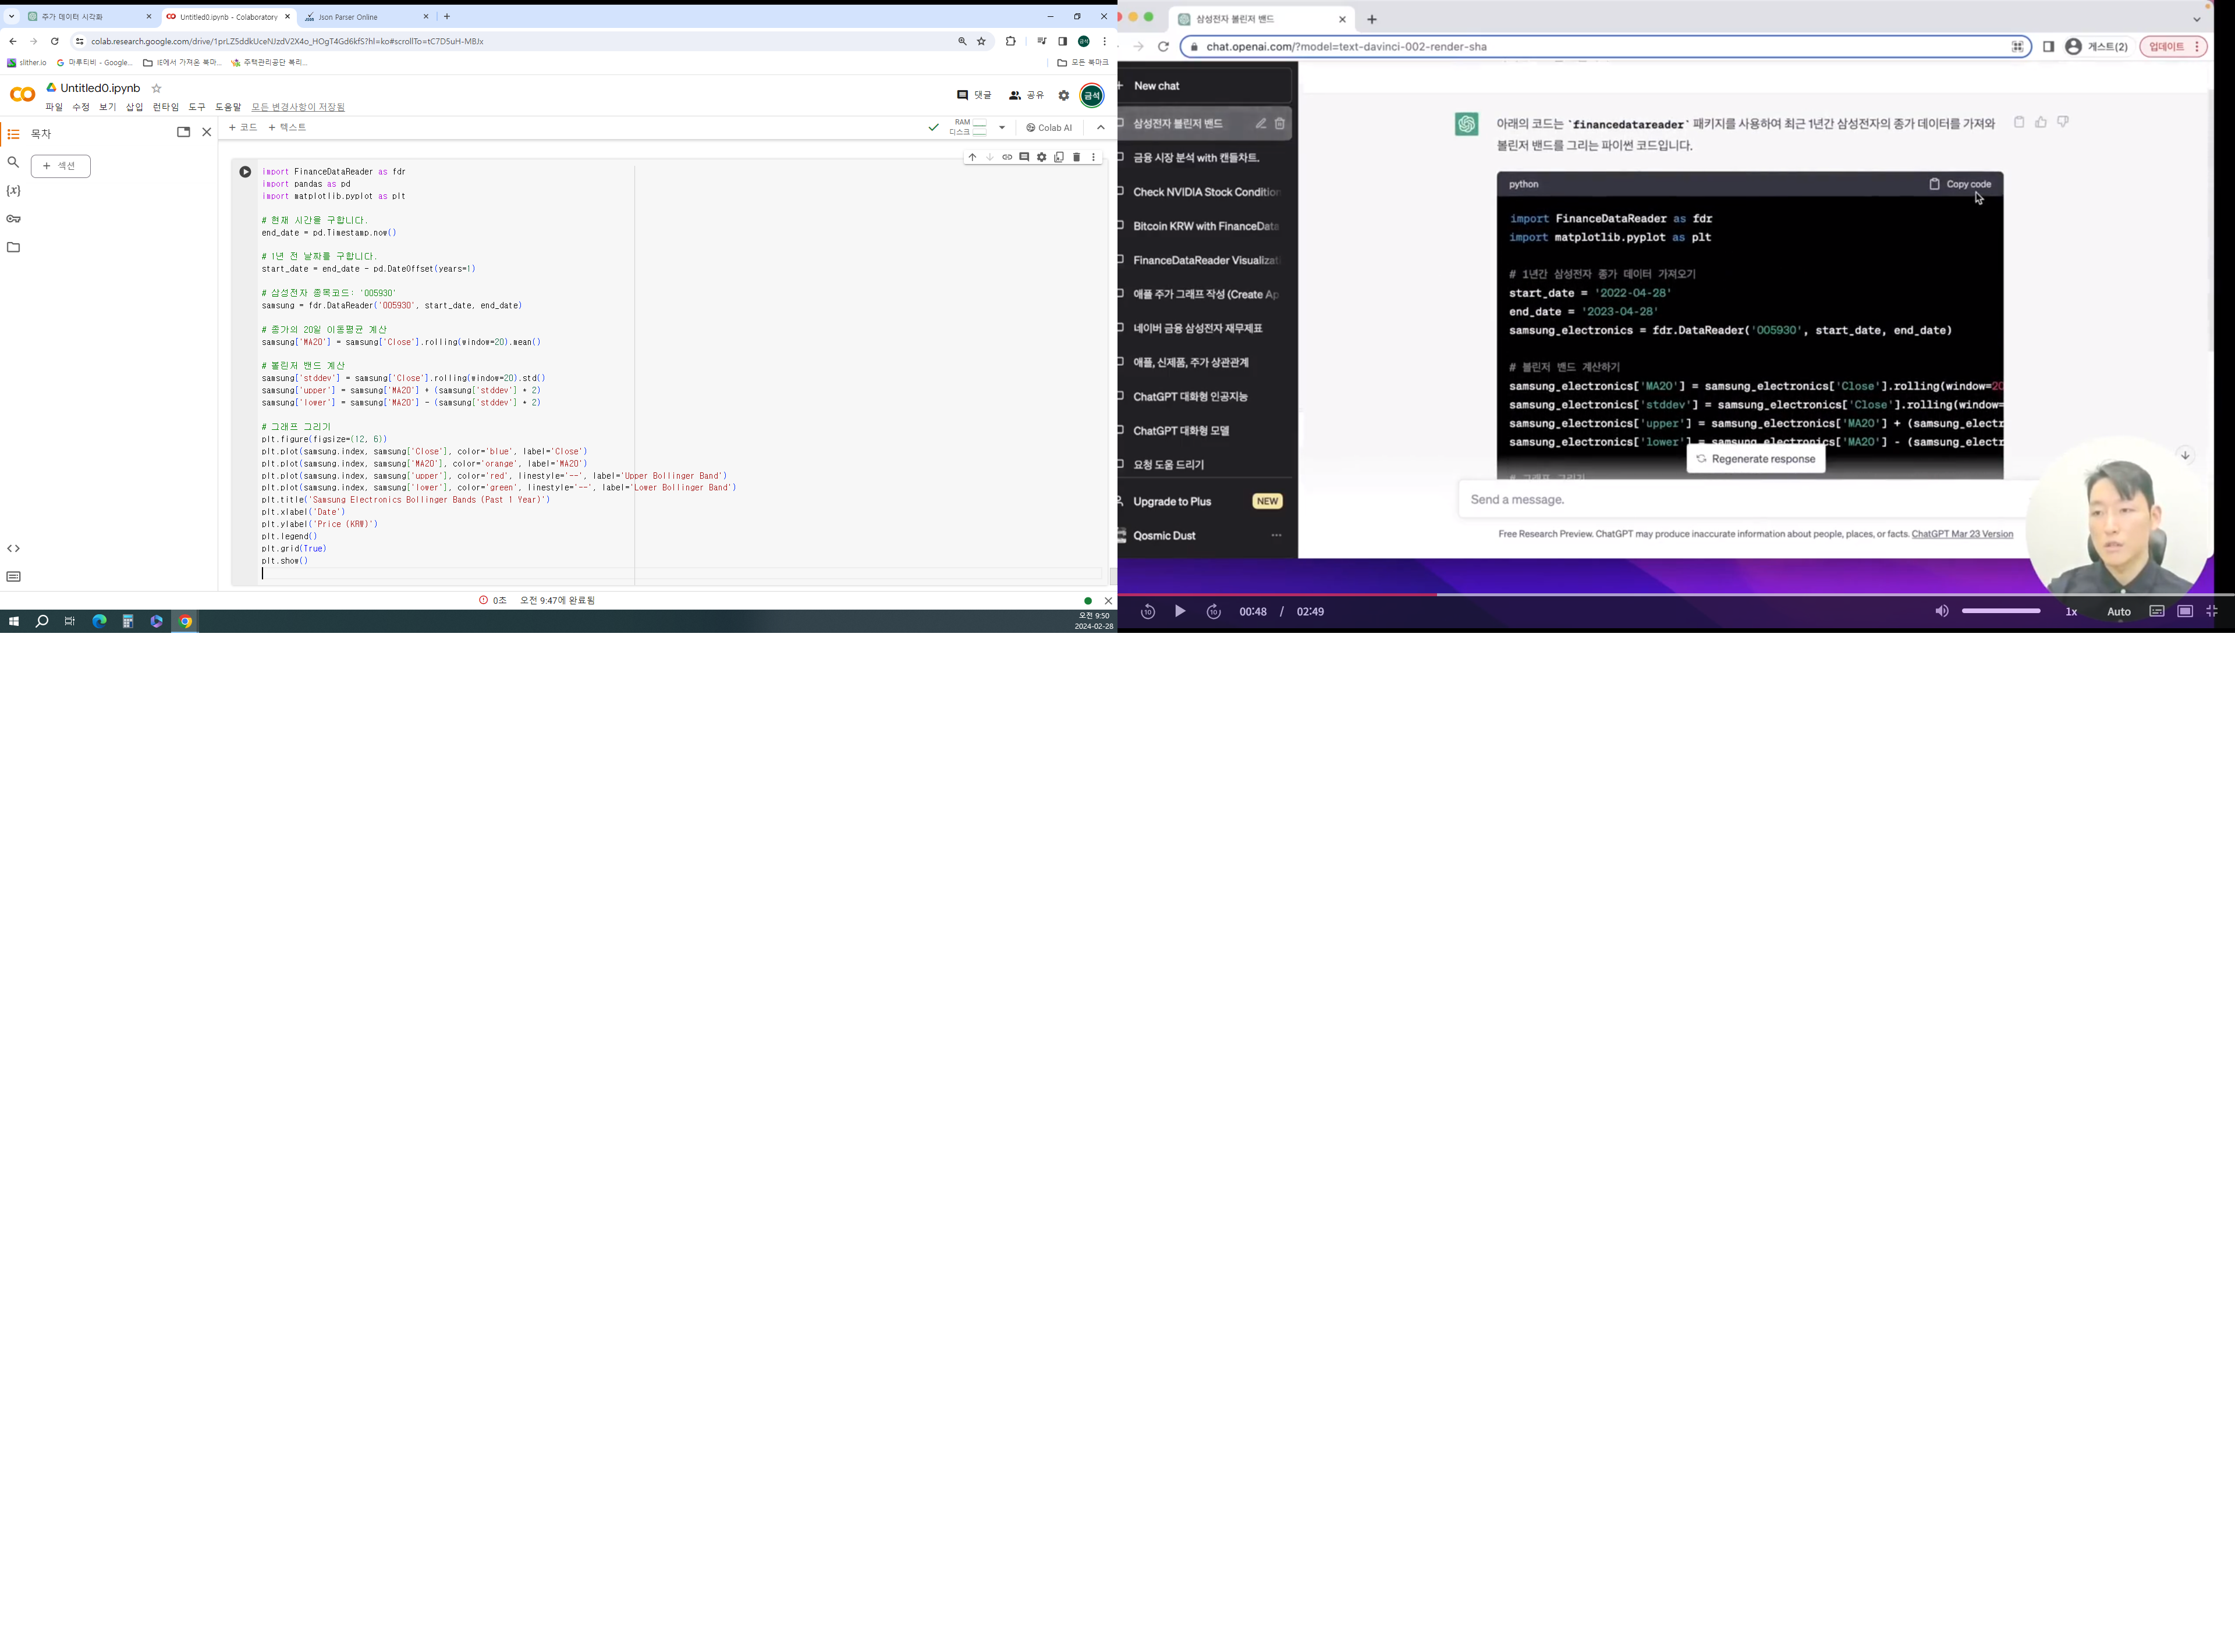Open ChatGPT Mar 23 Version link

(1963, 535)
